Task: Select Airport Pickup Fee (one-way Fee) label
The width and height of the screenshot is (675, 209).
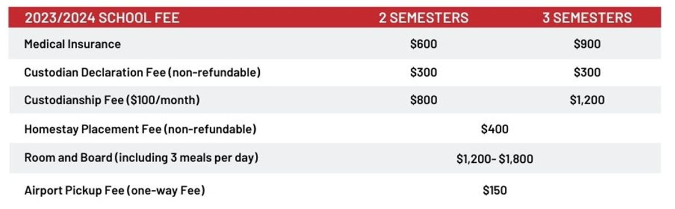Action: click(114, 190)
